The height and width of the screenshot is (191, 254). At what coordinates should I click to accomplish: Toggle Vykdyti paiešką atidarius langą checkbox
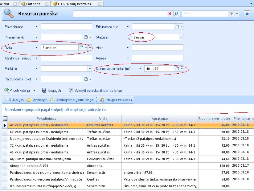coord(71,91)
